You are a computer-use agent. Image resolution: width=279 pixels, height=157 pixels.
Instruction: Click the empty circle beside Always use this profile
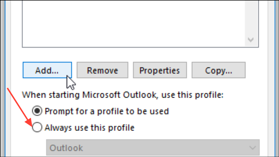pyautogui.click(x=37, y=127)
